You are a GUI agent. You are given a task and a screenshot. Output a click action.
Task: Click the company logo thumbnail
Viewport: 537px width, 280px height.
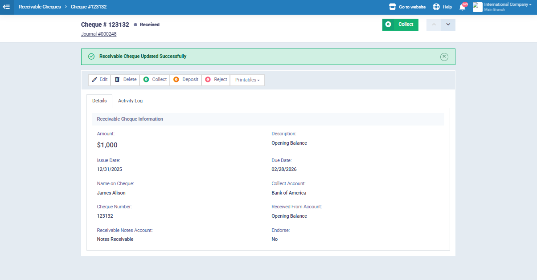pos(477,7)
